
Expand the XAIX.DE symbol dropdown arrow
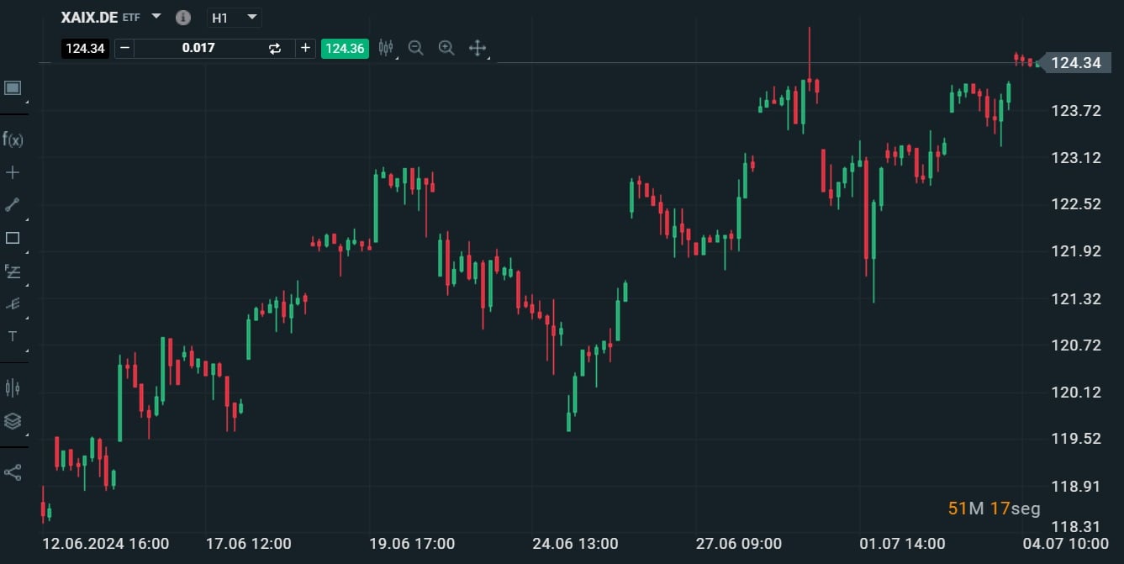[x=156, y=17]
